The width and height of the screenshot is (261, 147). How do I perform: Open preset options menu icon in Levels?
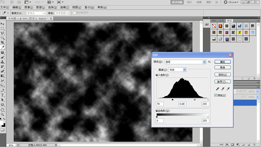[x=209, y=62]
